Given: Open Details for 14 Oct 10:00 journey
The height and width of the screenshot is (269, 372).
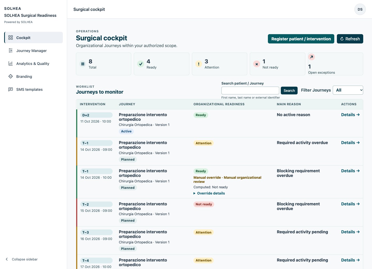Looking at the screenshot, I should [350, 171].
